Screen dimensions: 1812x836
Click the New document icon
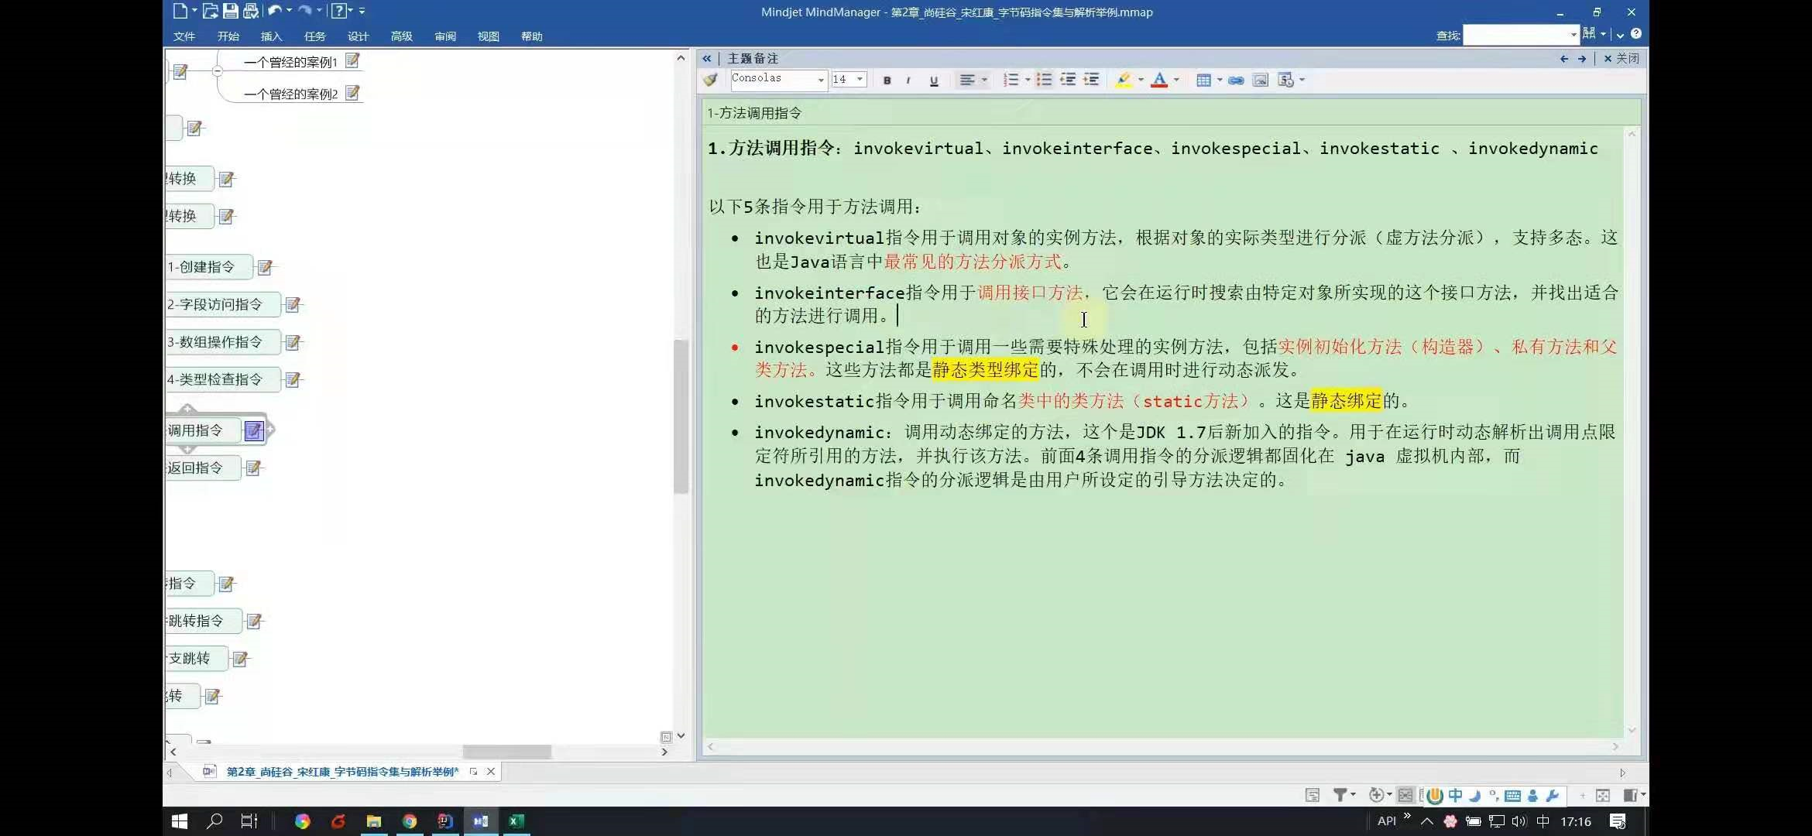tap(180, 11)
